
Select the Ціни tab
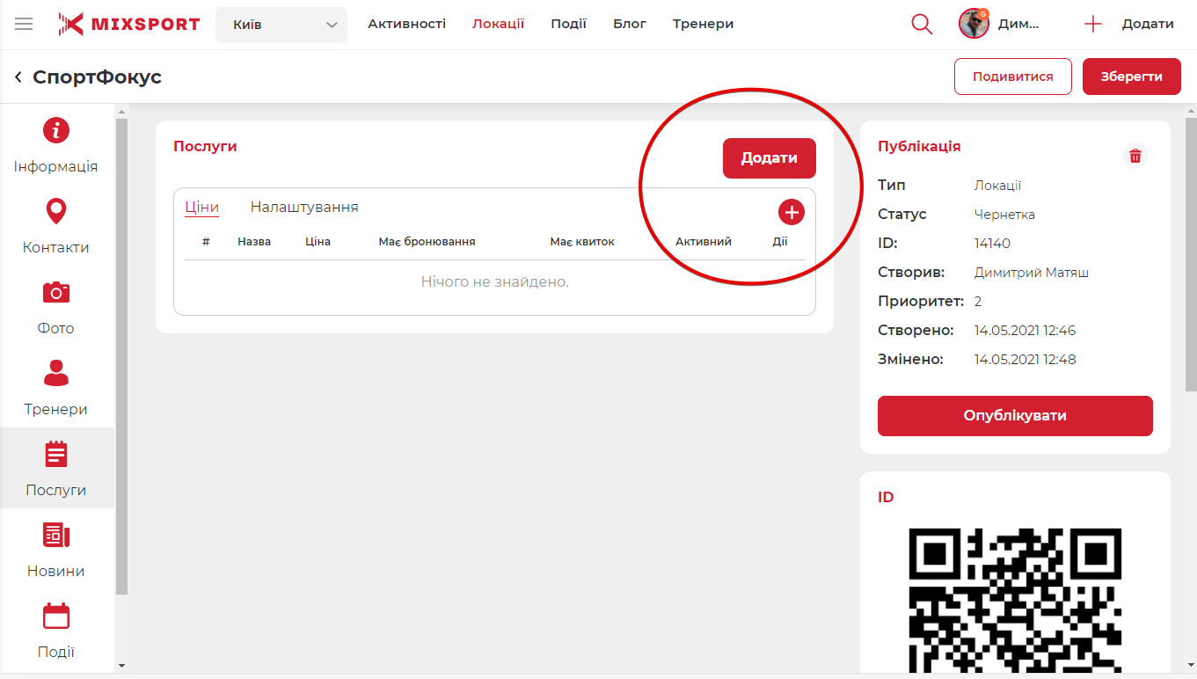[x=201, y=208]
